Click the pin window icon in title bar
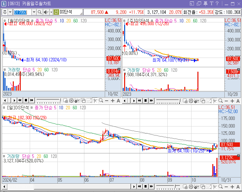Screen dimensions: 242x192 click(x=205, y=3)
